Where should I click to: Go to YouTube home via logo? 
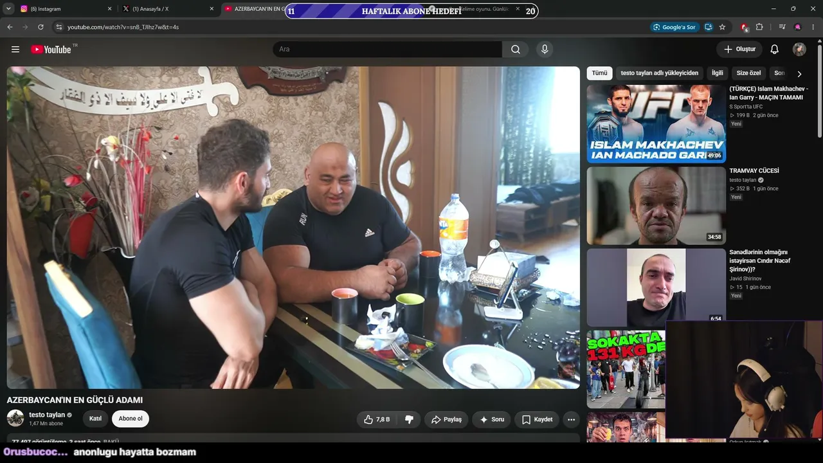click(x=51, y=50)
